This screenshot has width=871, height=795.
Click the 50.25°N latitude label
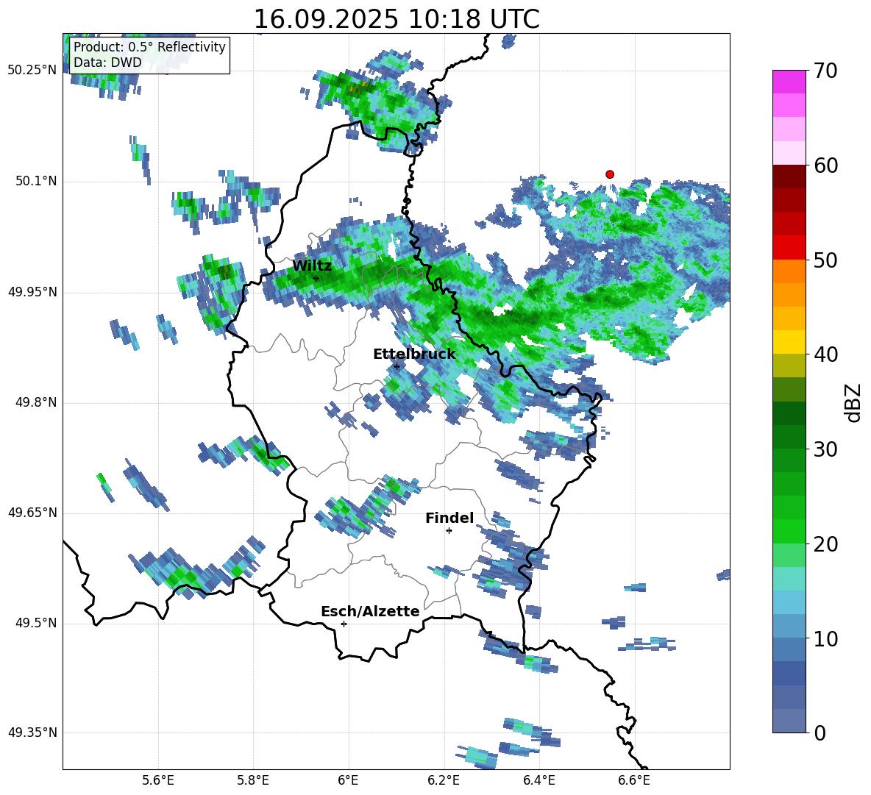32,71
